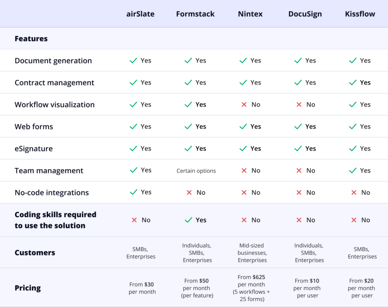Click the green checkmark for Formstack coding skills
The width and height of the screenshot is (388, 307).
click(x=188, y=220)
